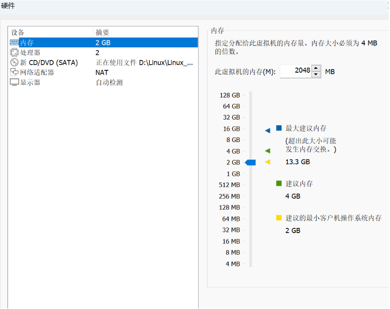The width and height of the screenshot is (390, 309).
Task: Click the 自动检测 summary value
Action: (x=109, y=83)
